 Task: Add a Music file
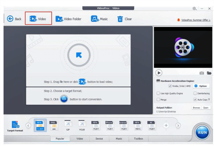point(99,19)
